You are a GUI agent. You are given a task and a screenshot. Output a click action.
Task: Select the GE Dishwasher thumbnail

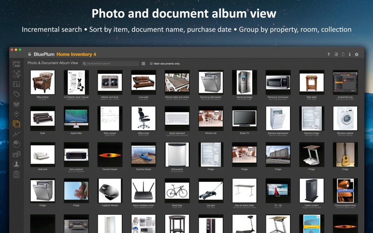(x=177, y=155)
